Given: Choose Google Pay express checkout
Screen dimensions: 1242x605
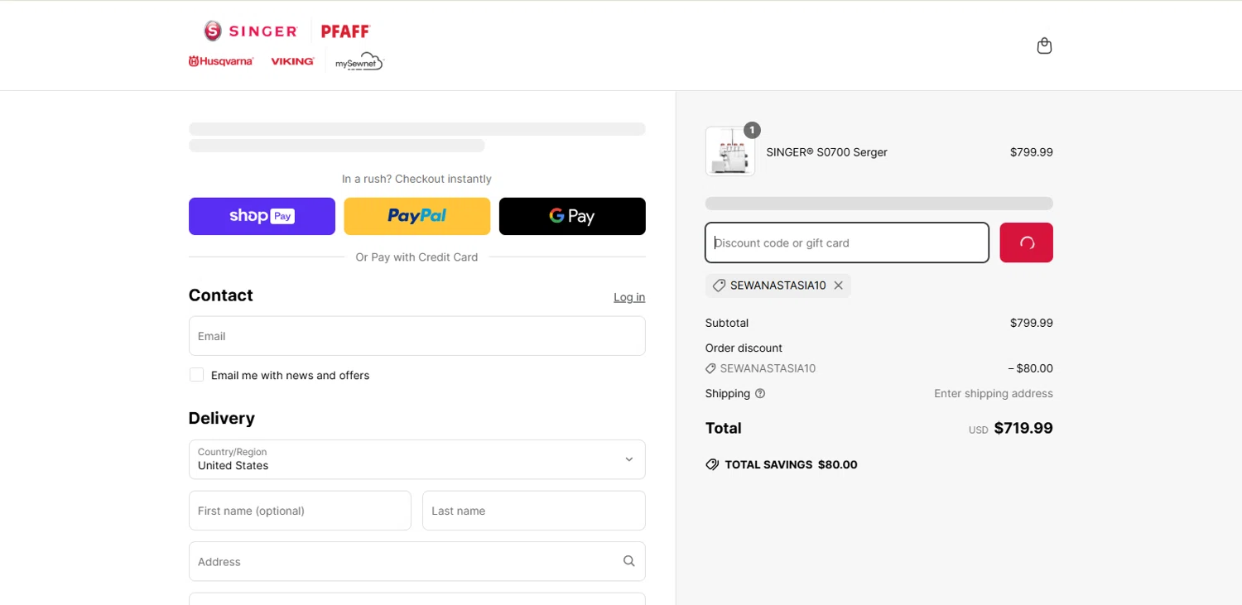Looking at the screenshot, I should [572, 216].
